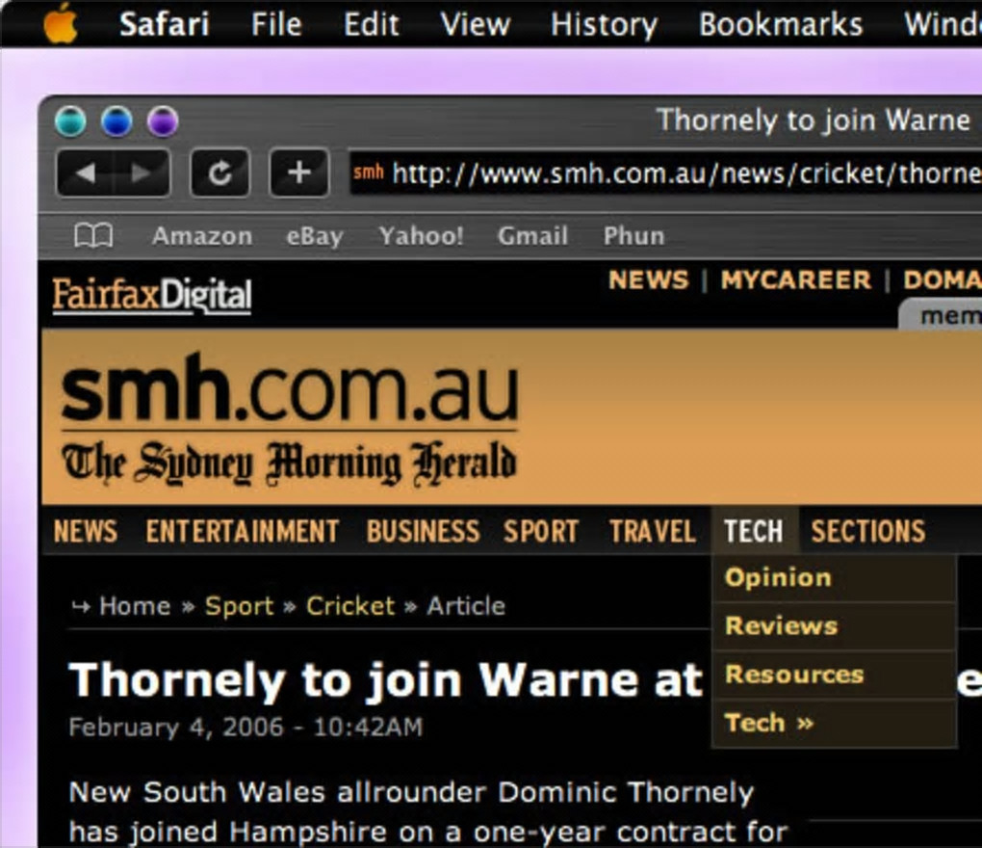This screenshot has width=982, height=848.
Task: Click the Home breadcrumb link
Action: (135, 606)
